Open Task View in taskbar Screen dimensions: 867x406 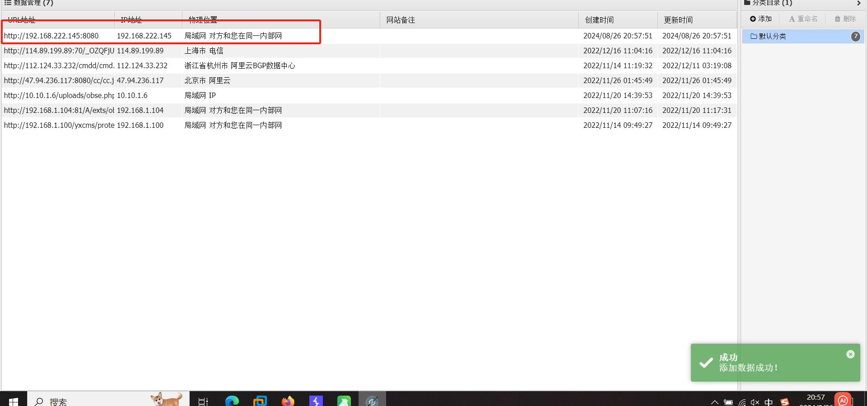(203, 401)
